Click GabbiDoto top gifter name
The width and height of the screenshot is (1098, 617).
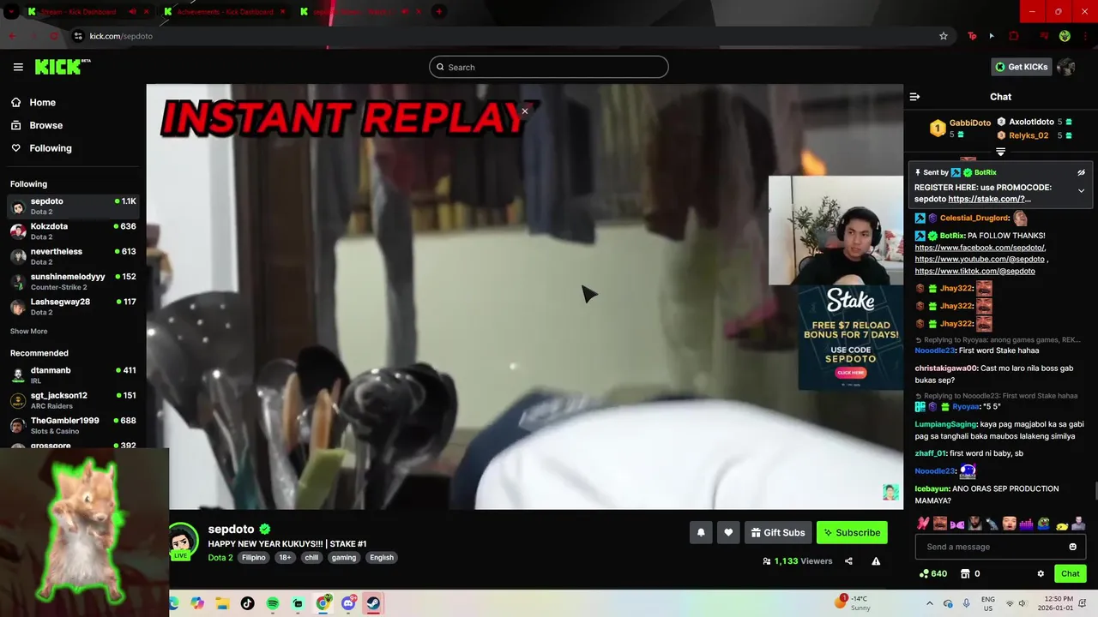click(970, 123)
